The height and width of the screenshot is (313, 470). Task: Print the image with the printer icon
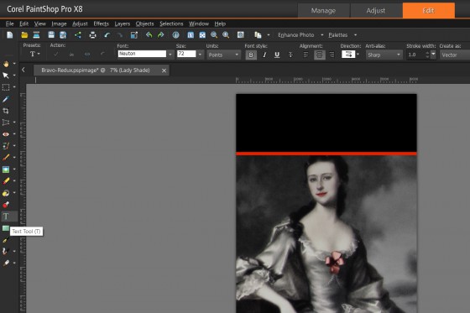pos(92,35)
